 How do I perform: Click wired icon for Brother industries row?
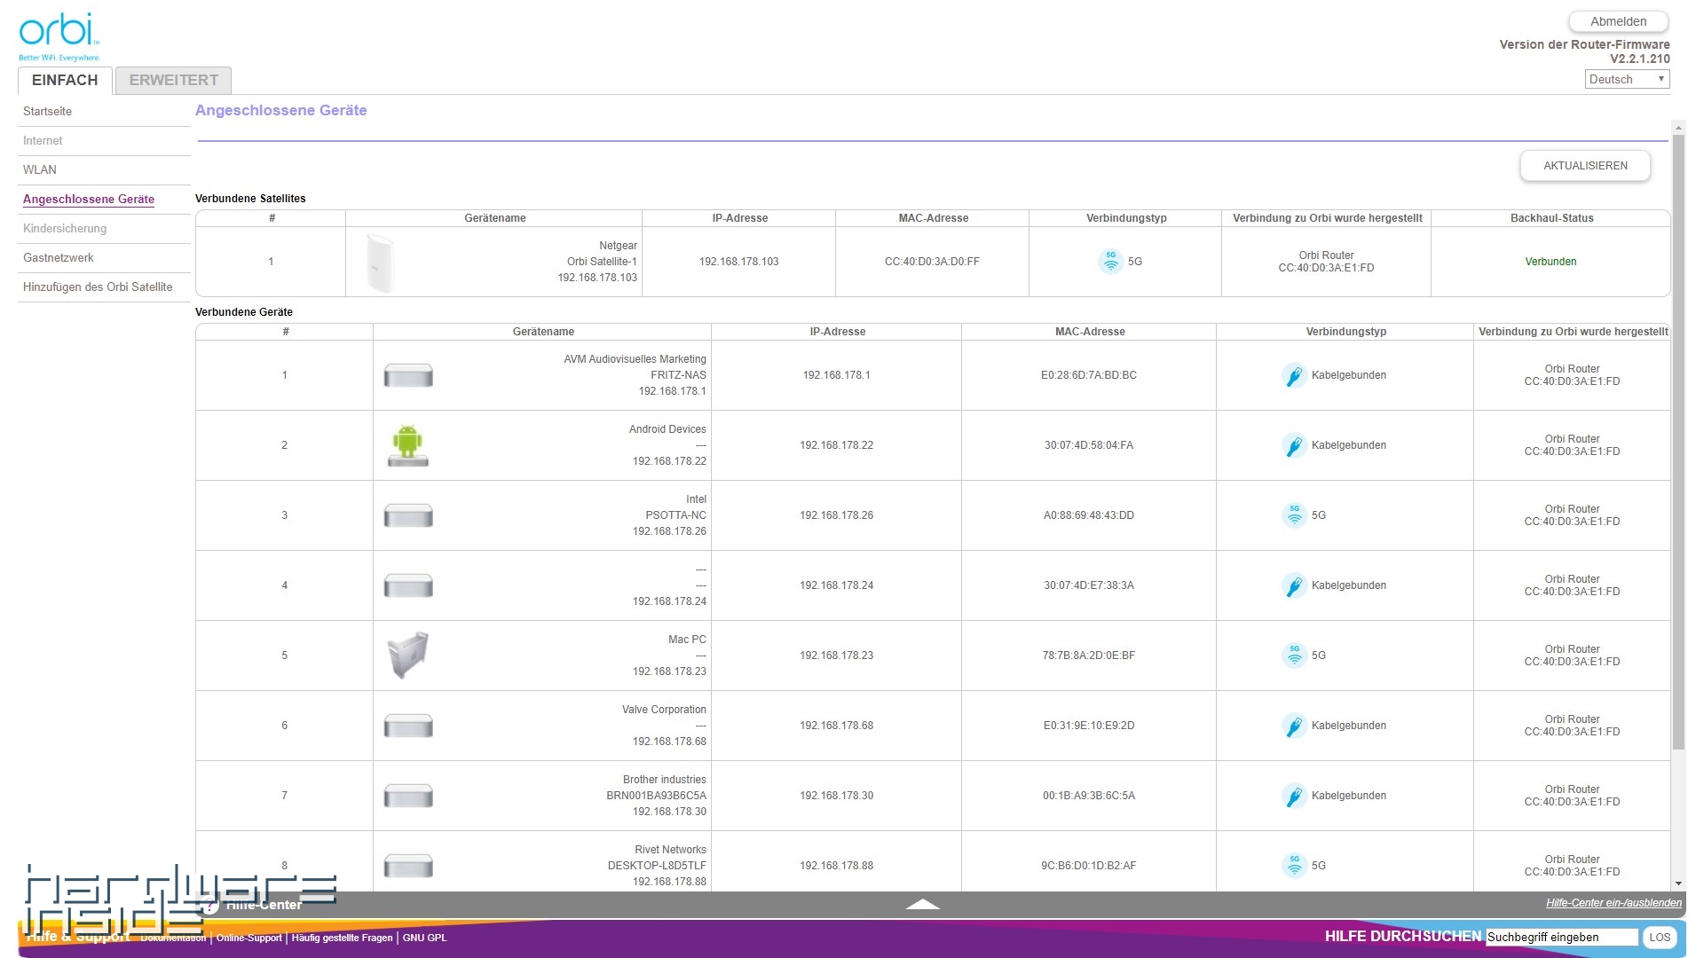point(1294,796)
